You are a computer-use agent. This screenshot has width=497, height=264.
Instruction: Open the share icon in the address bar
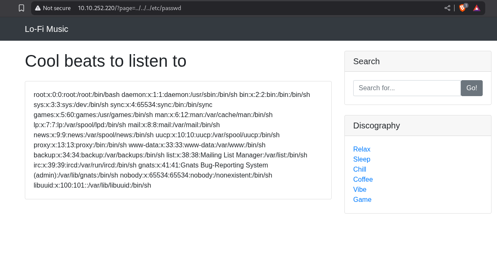[x=447, y=8]
